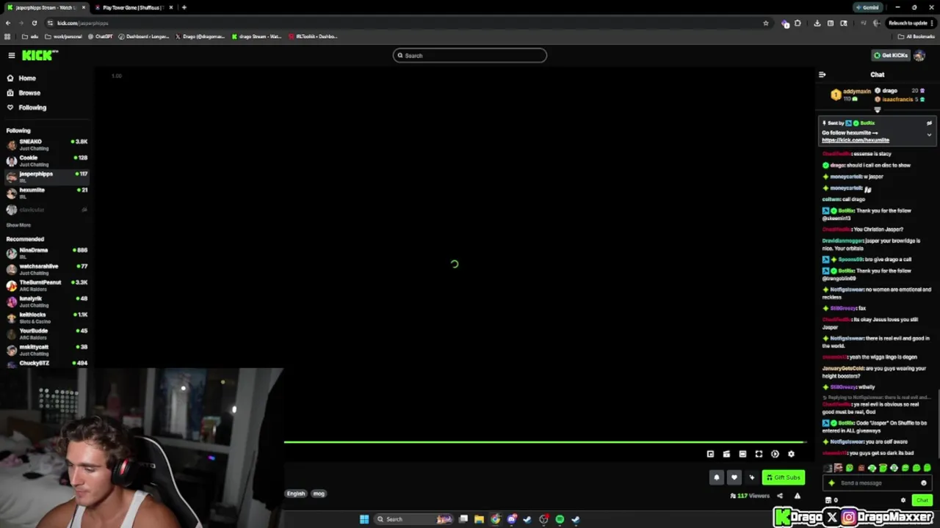Open chat settings gear

point(903,500)
